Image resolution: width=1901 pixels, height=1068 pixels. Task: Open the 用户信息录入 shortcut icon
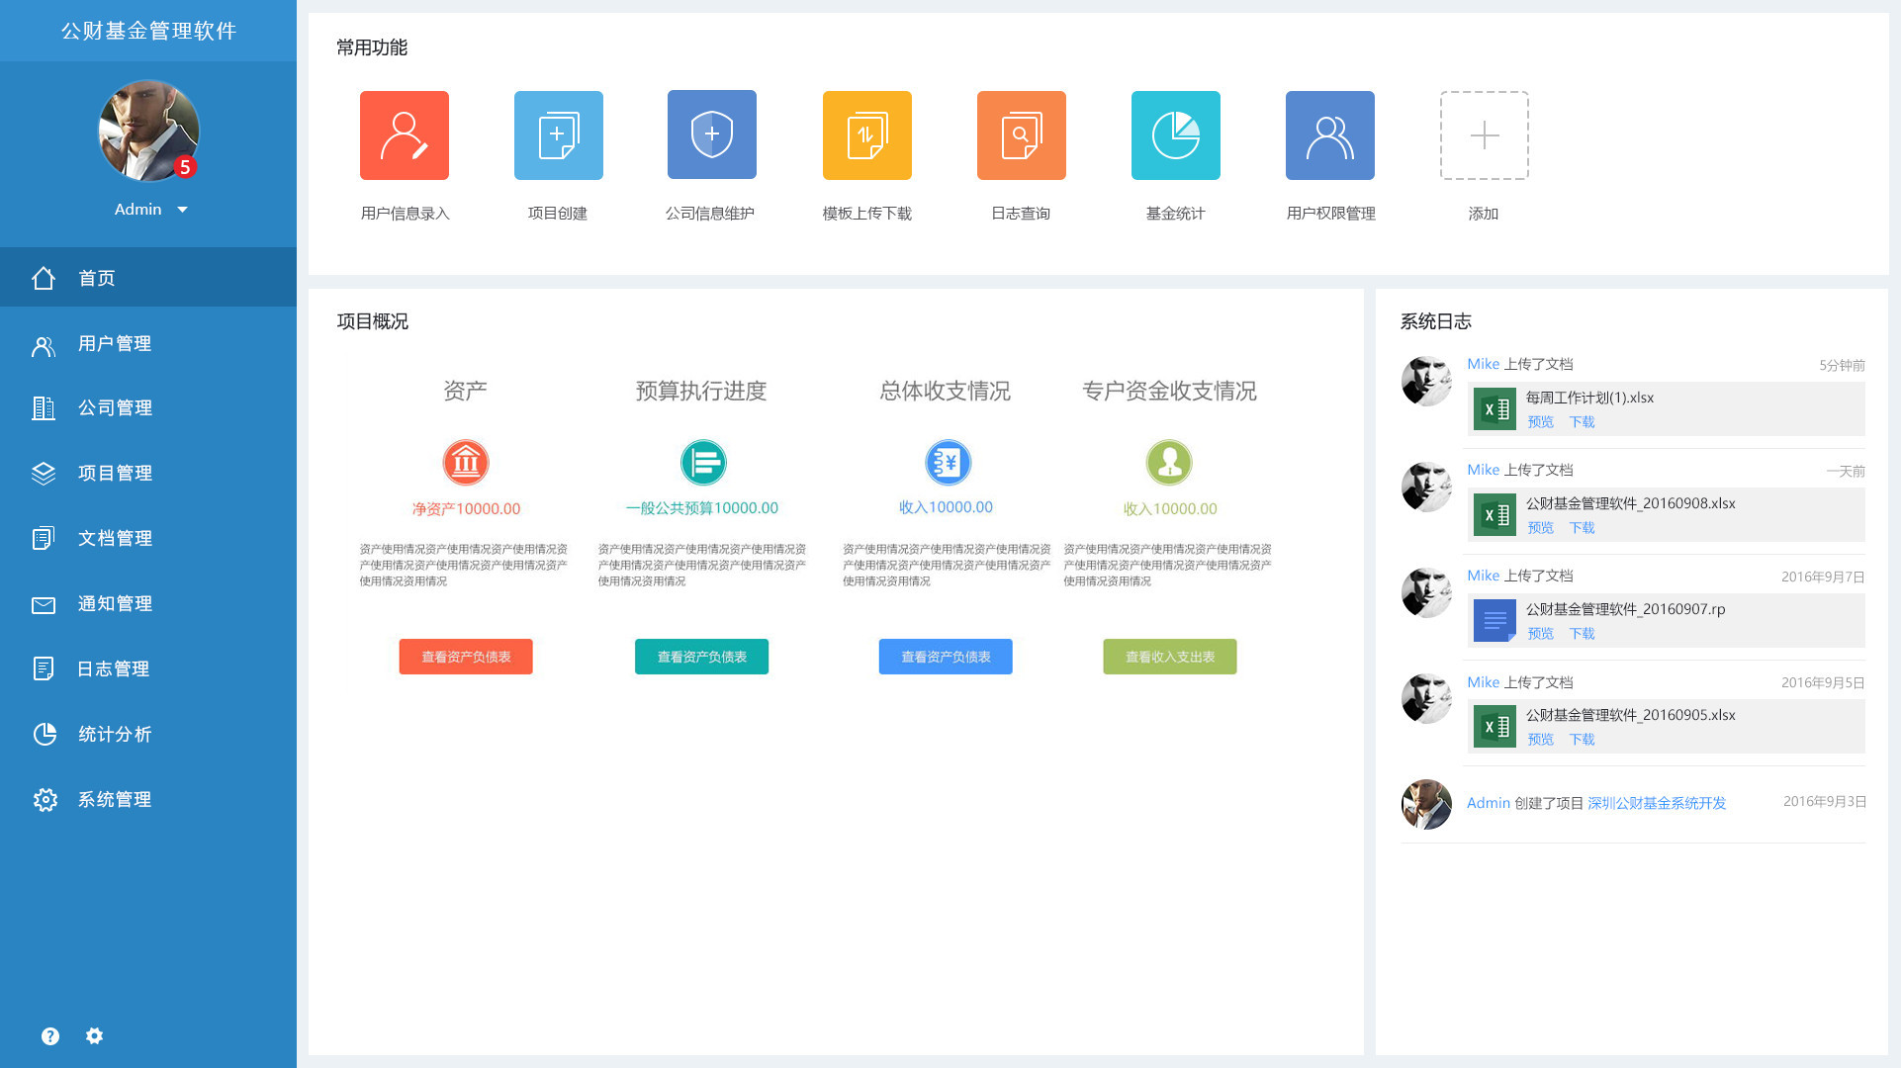(x=404, y=135)
